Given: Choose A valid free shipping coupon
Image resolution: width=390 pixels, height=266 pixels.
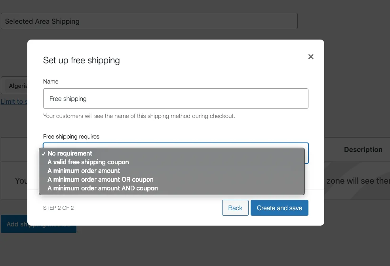Looking at the screenshot, I should (88, 162).
